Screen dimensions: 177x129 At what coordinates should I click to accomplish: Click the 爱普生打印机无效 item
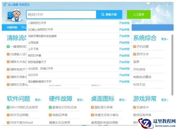click(65, 107)
